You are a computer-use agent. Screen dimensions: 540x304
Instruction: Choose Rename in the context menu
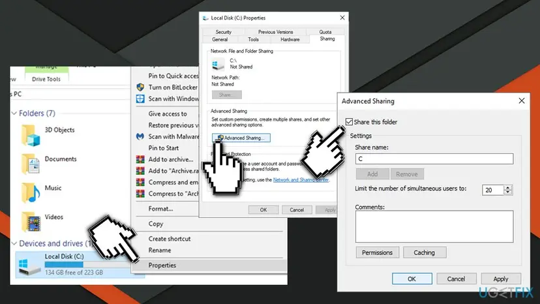click(160, 251)
